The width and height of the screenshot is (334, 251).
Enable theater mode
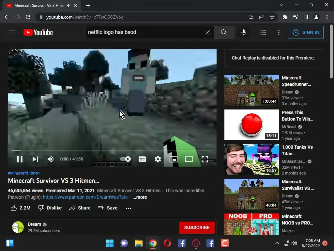189,159
